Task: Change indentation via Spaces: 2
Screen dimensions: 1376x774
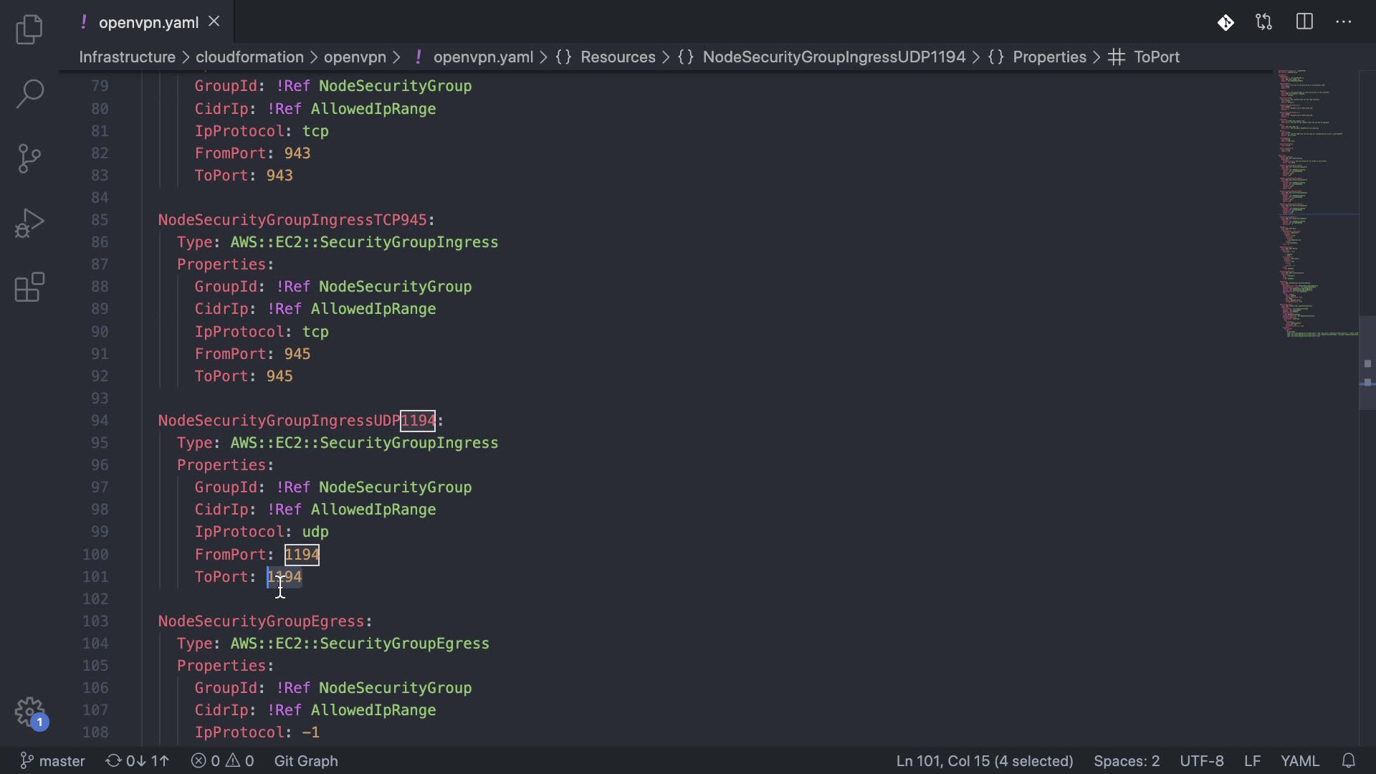Action: [x=1126, y=760]
